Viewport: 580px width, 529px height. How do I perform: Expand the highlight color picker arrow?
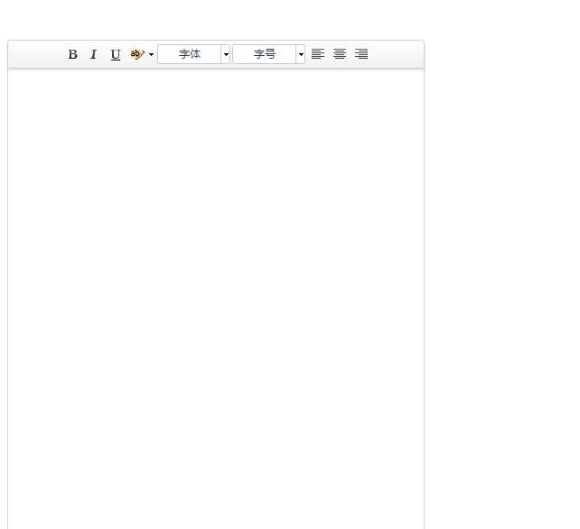point(151,54)
